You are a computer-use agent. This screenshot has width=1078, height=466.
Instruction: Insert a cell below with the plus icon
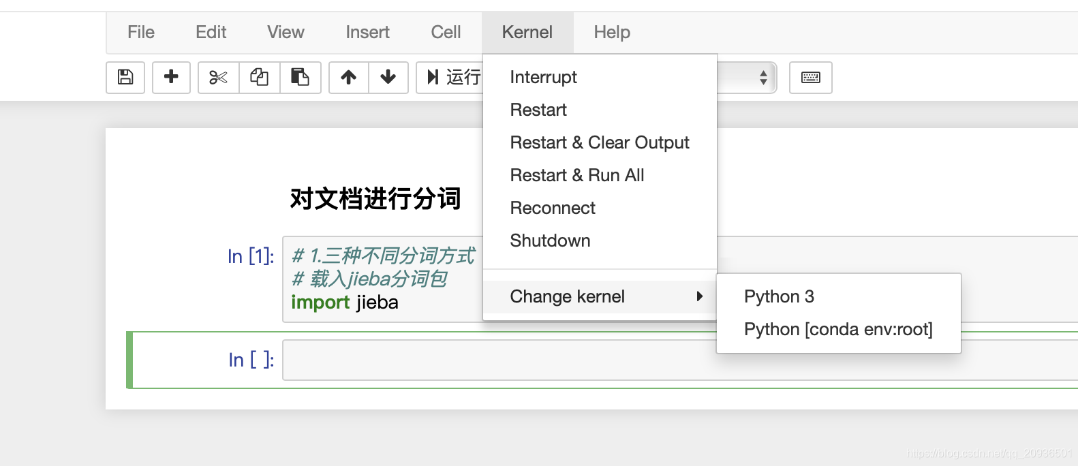(x=171, y=77)
